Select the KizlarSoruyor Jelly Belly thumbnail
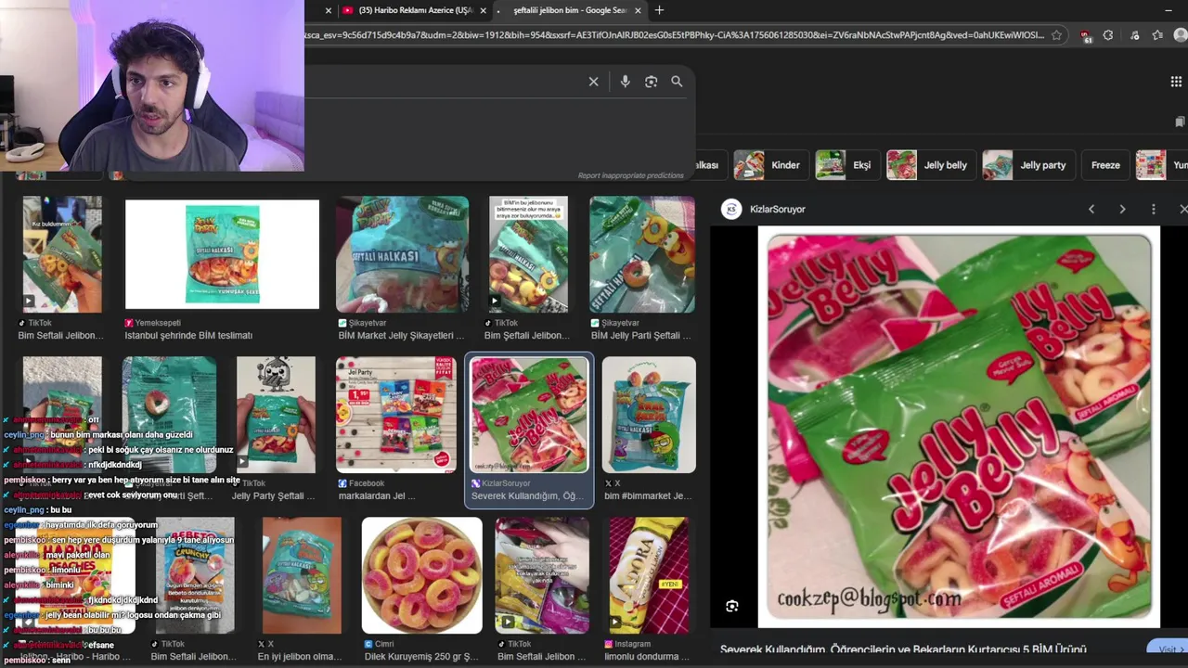 (x=529, y=415)
